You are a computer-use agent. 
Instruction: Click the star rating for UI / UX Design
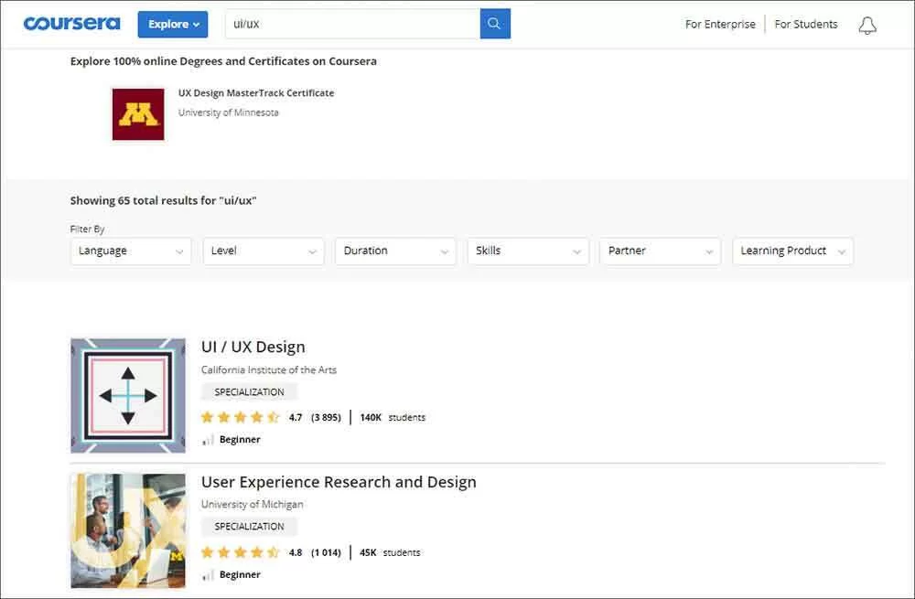[240, 417]
